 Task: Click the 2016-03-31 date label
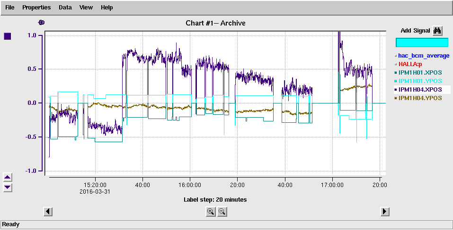tap(95, 191)
